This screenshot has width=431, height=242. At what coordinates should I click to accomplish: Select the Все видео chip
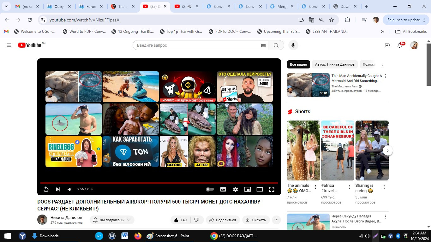coord(298,64)
